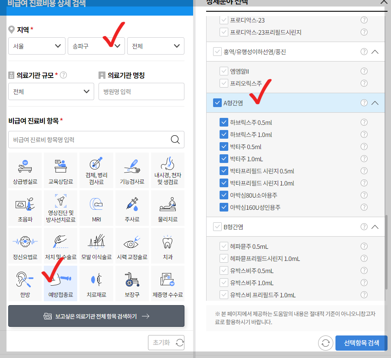This screenshot has height=358, width=391.
Task: Uncheck 하브릭스주 0.5ml checkbox
Action: pyautogui.click(x=224, y=122)
